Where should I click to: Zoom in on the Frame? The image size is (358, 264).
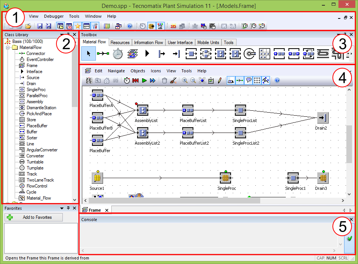click(x=185, y=81)
